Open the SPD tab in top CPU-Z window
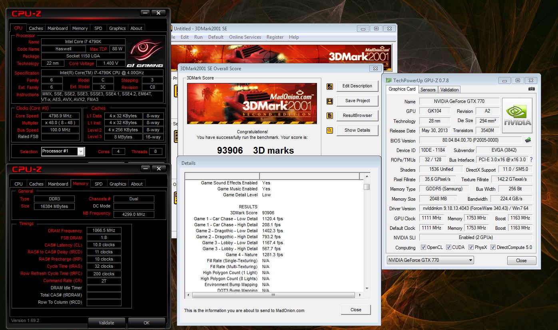This screenshot has height=330, width=558. click(x=98, y=28)
